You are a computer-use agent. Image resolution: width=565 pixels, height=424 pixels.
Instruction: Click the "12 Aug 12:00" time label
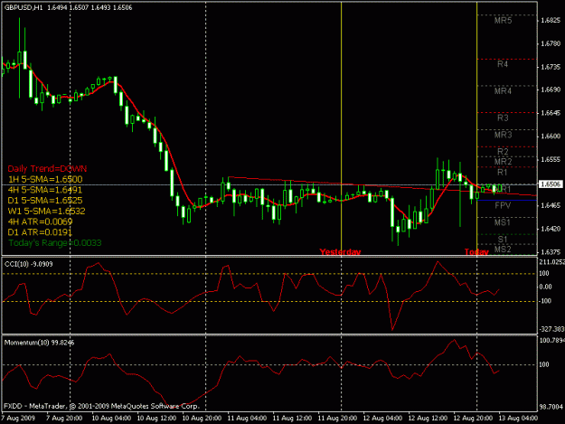point(428,418)
